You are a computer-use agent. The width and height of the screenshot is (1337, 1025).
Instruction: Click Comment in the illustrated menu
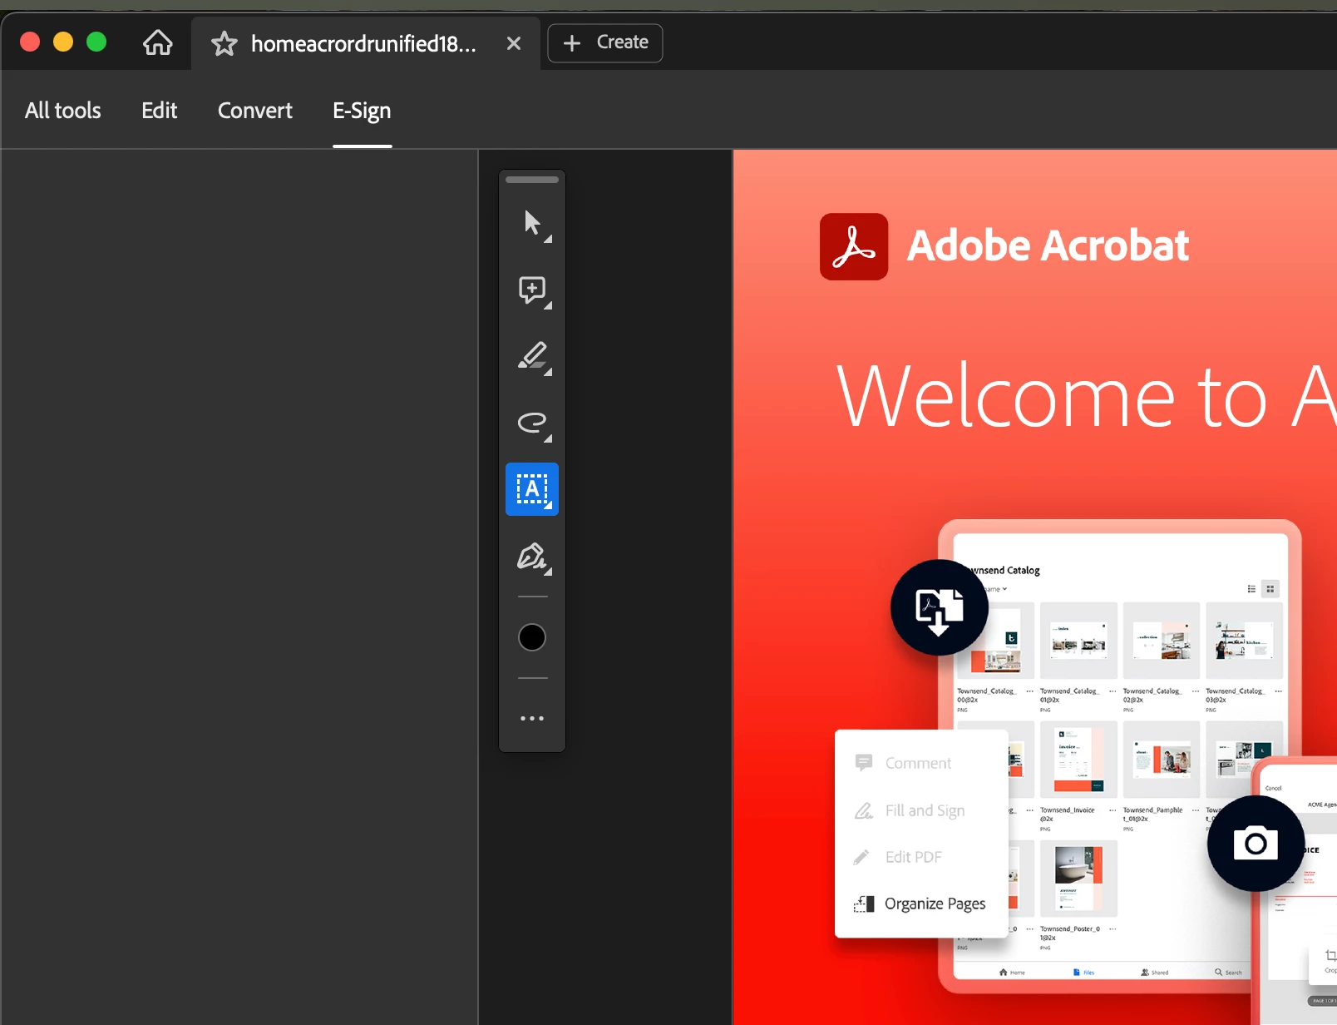(x=904, y=763)
